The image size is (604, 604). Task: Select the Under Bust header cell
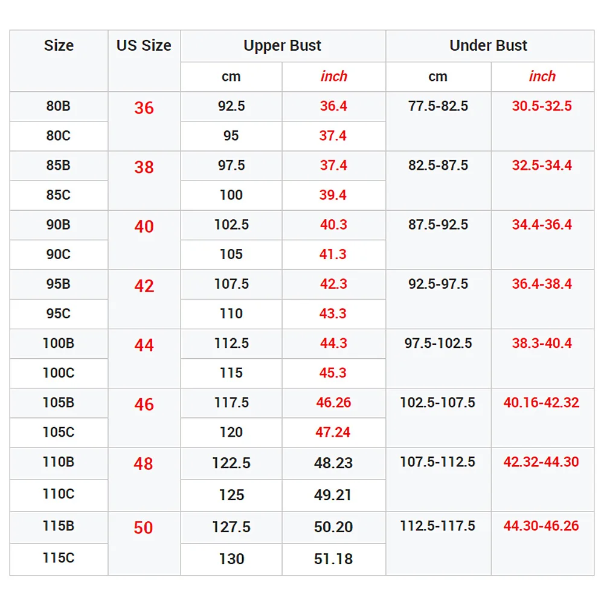489,46
